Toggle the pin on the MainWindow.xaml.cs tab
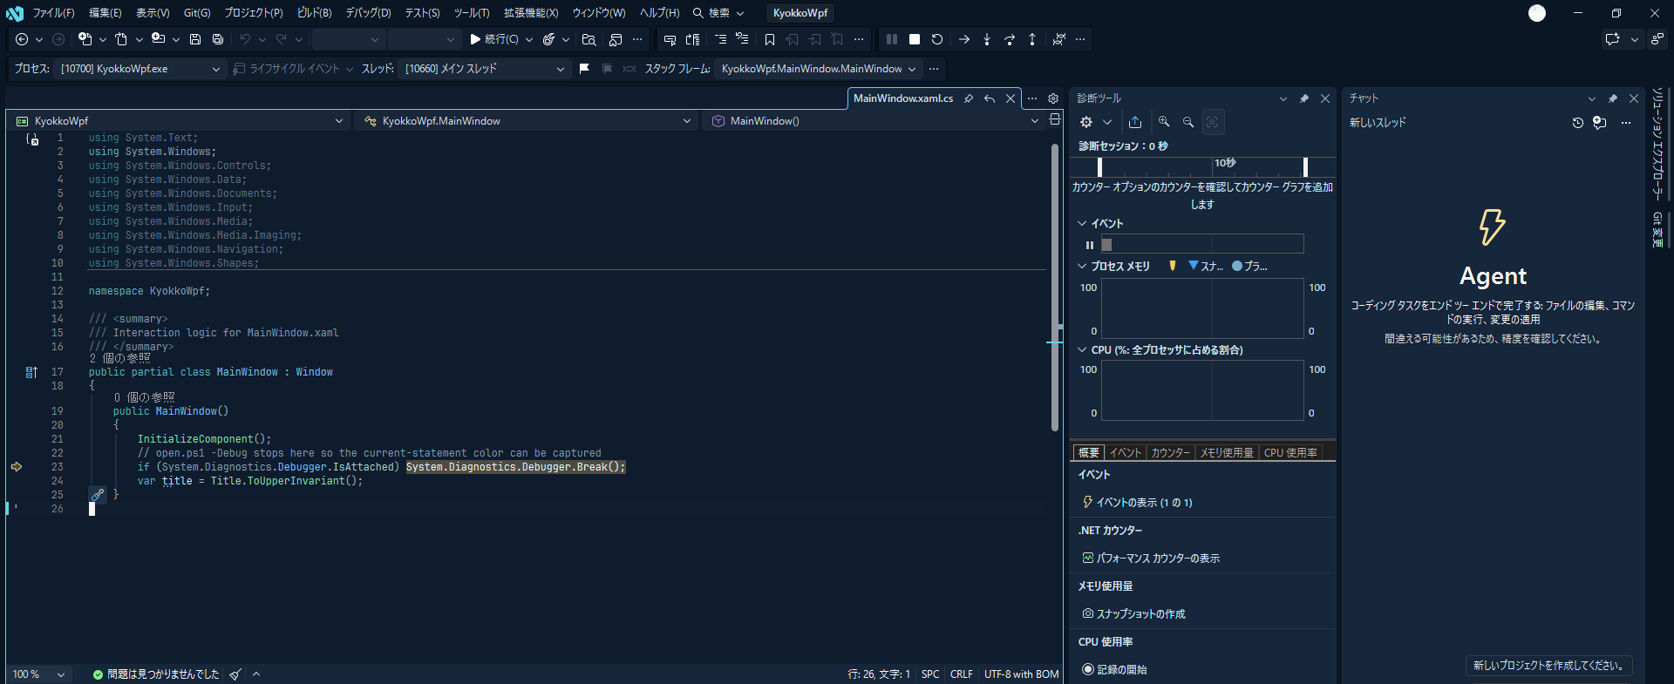Image resolution: width=1674 pixels, height=684 pixels. click(969, 98)
